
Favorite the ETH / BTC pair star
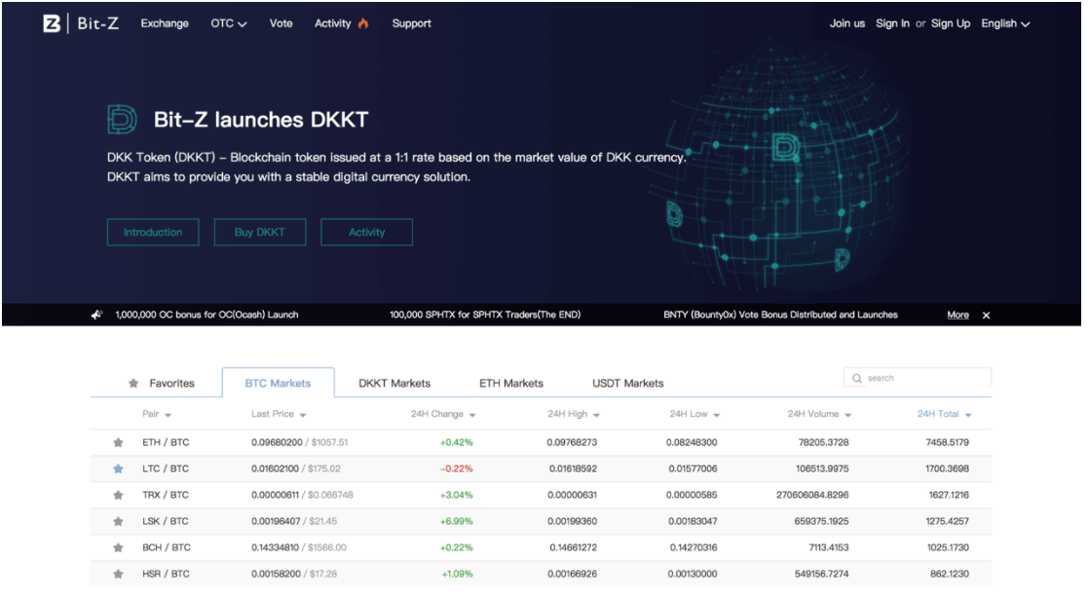118,442
